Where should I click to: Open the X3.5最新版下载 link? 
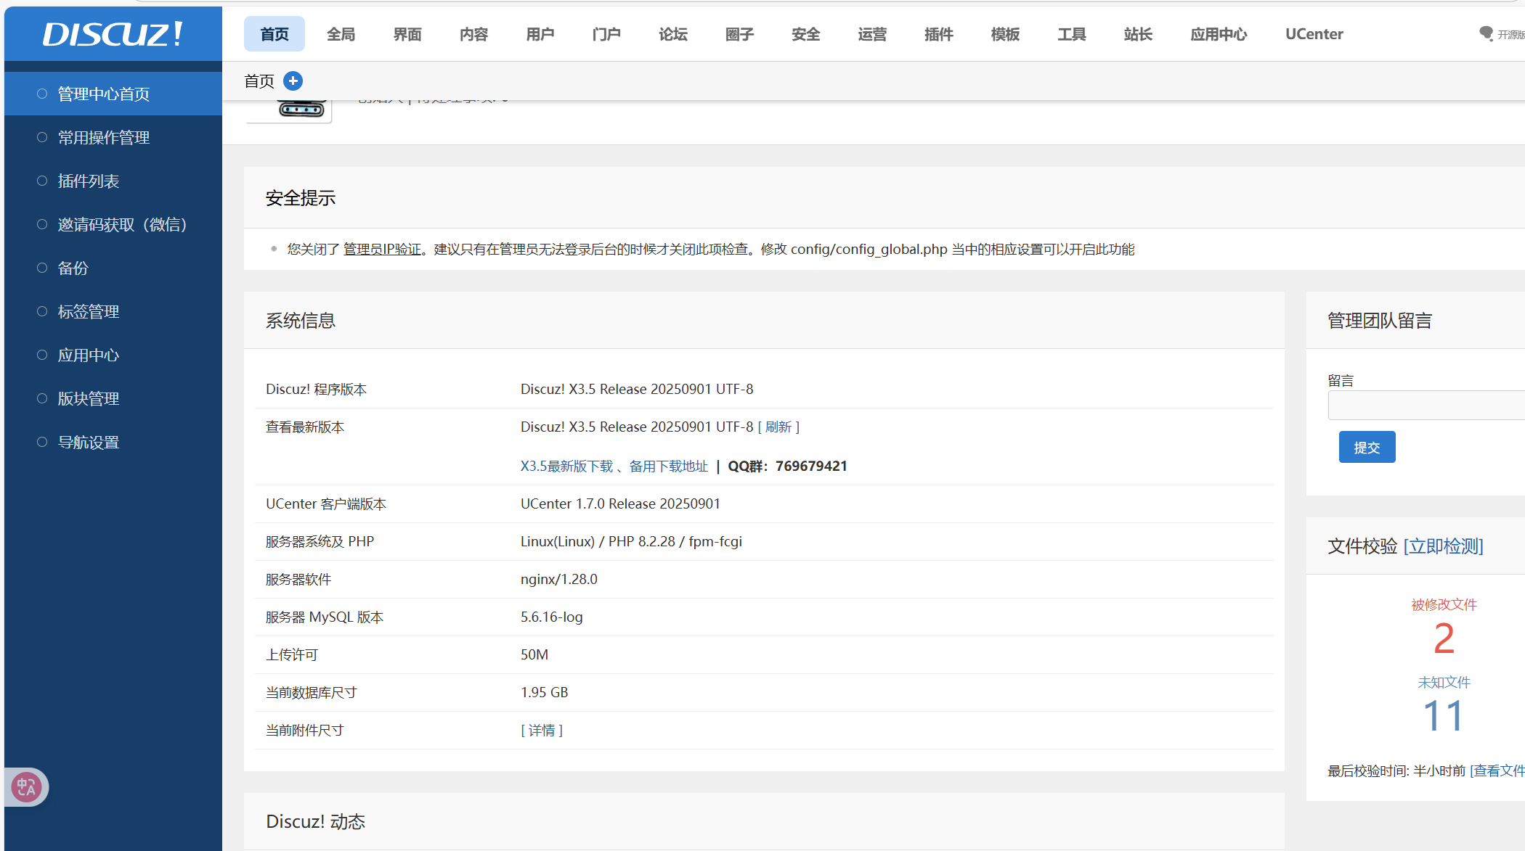(566, 466)
